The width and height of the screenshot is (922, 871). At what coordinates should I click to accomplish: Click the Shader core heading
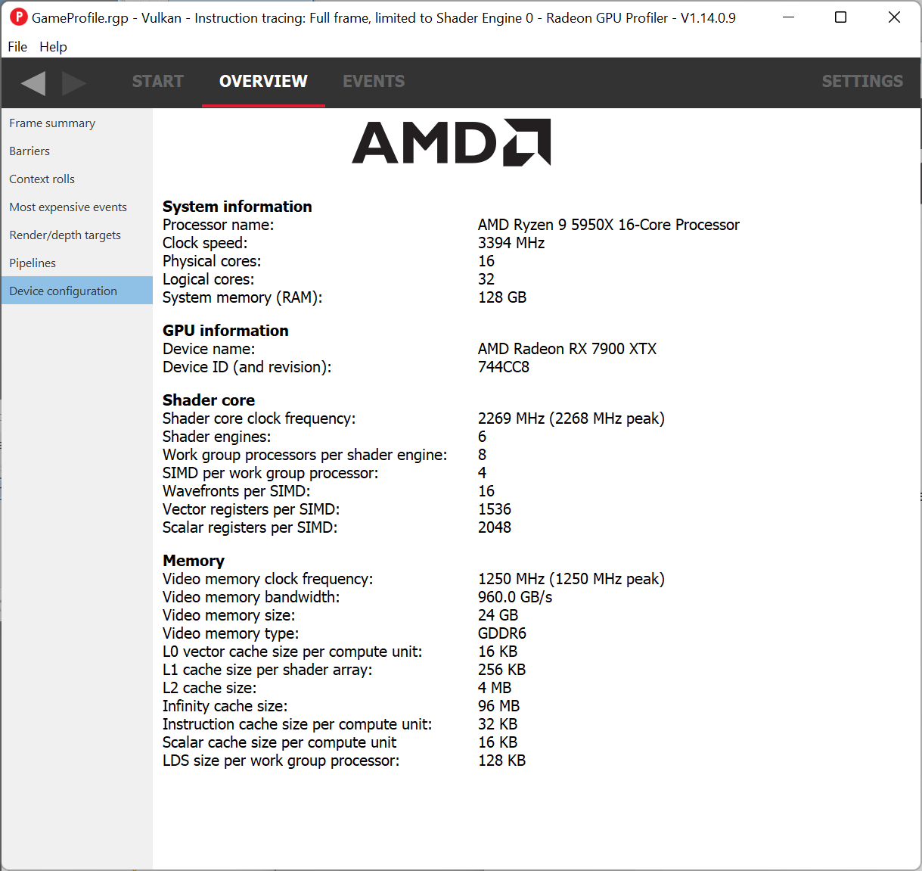click(x=209, y=400)
